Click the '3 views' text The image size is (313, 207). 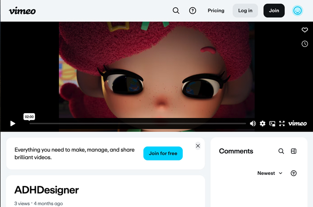[x=22, y=204]
